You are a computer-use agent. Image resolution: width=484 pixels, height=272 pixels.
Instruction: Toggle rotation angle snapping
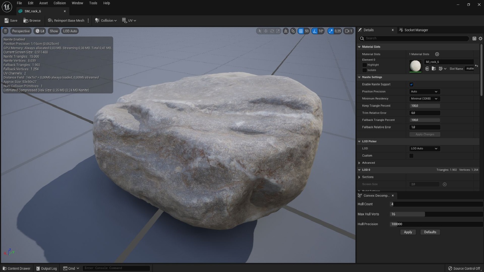tap(315, 31)
